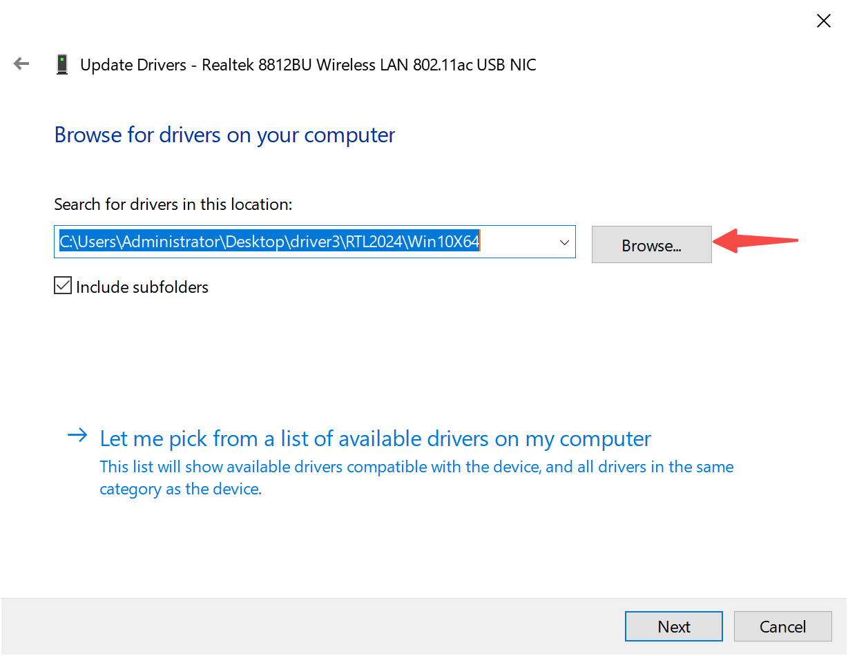Image resolution: width=848 pixels, height=656 pixels.
Task: Click the This list will show description text
Action: tap(416, 467)
